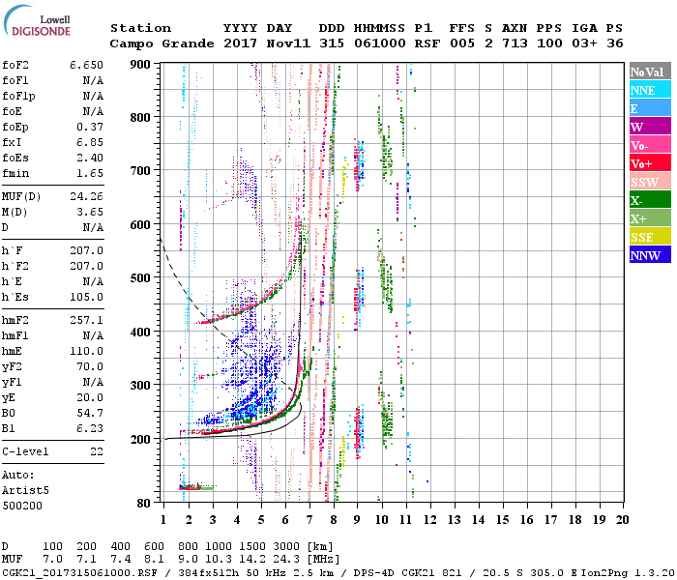Viewport: 677px width, 580px height.
Task: Select the 24.3 MUF value in bottom table
Action: [291, 560]
